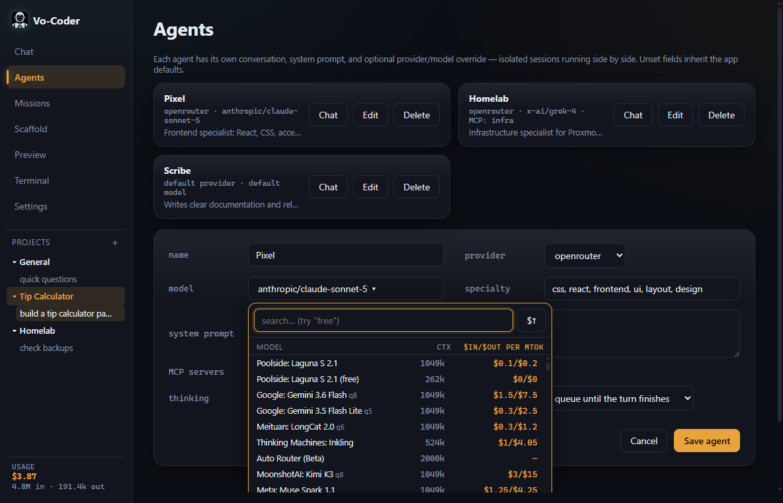Switch to Preview page
The image size is (783, 503).
(x=66, y=155)
